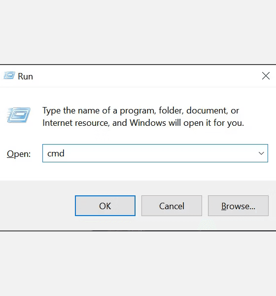
Task: Expand the Open combo box history chevron
Action: pos(261,153)
